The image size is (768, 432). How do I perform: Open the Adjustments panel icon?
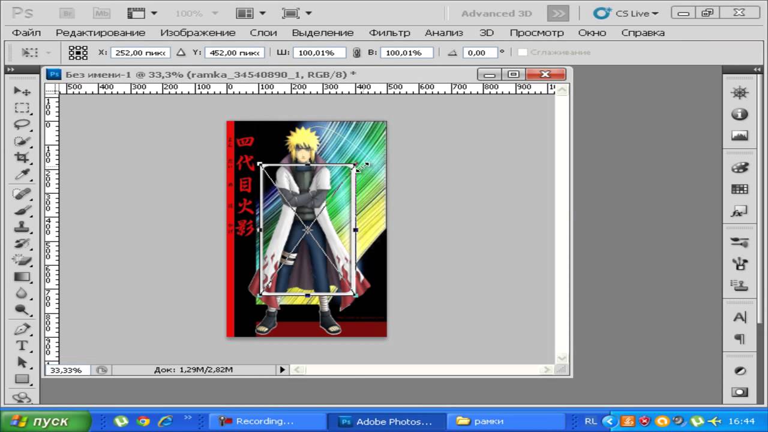point(739,371)
